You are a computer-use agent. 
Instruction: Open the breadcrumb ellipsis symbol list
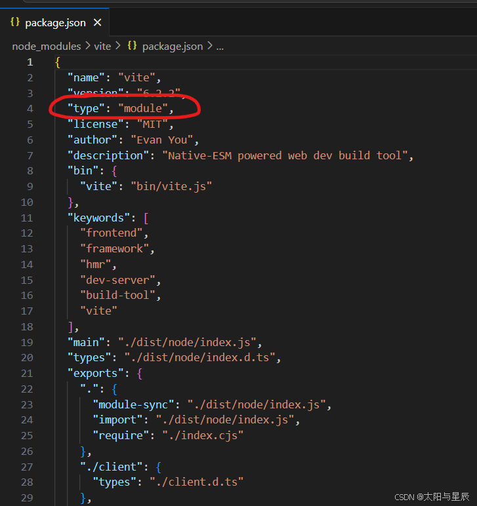tap(220, 47)
